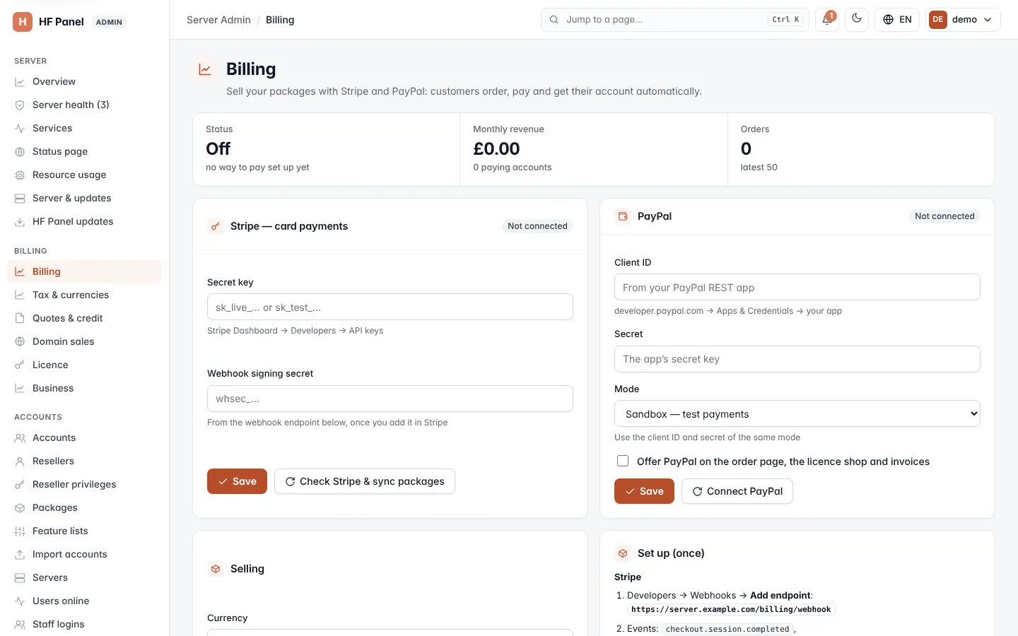Click the Connect PayPal button
This screenshot has width=1018, height=636.
pos(737,491)
